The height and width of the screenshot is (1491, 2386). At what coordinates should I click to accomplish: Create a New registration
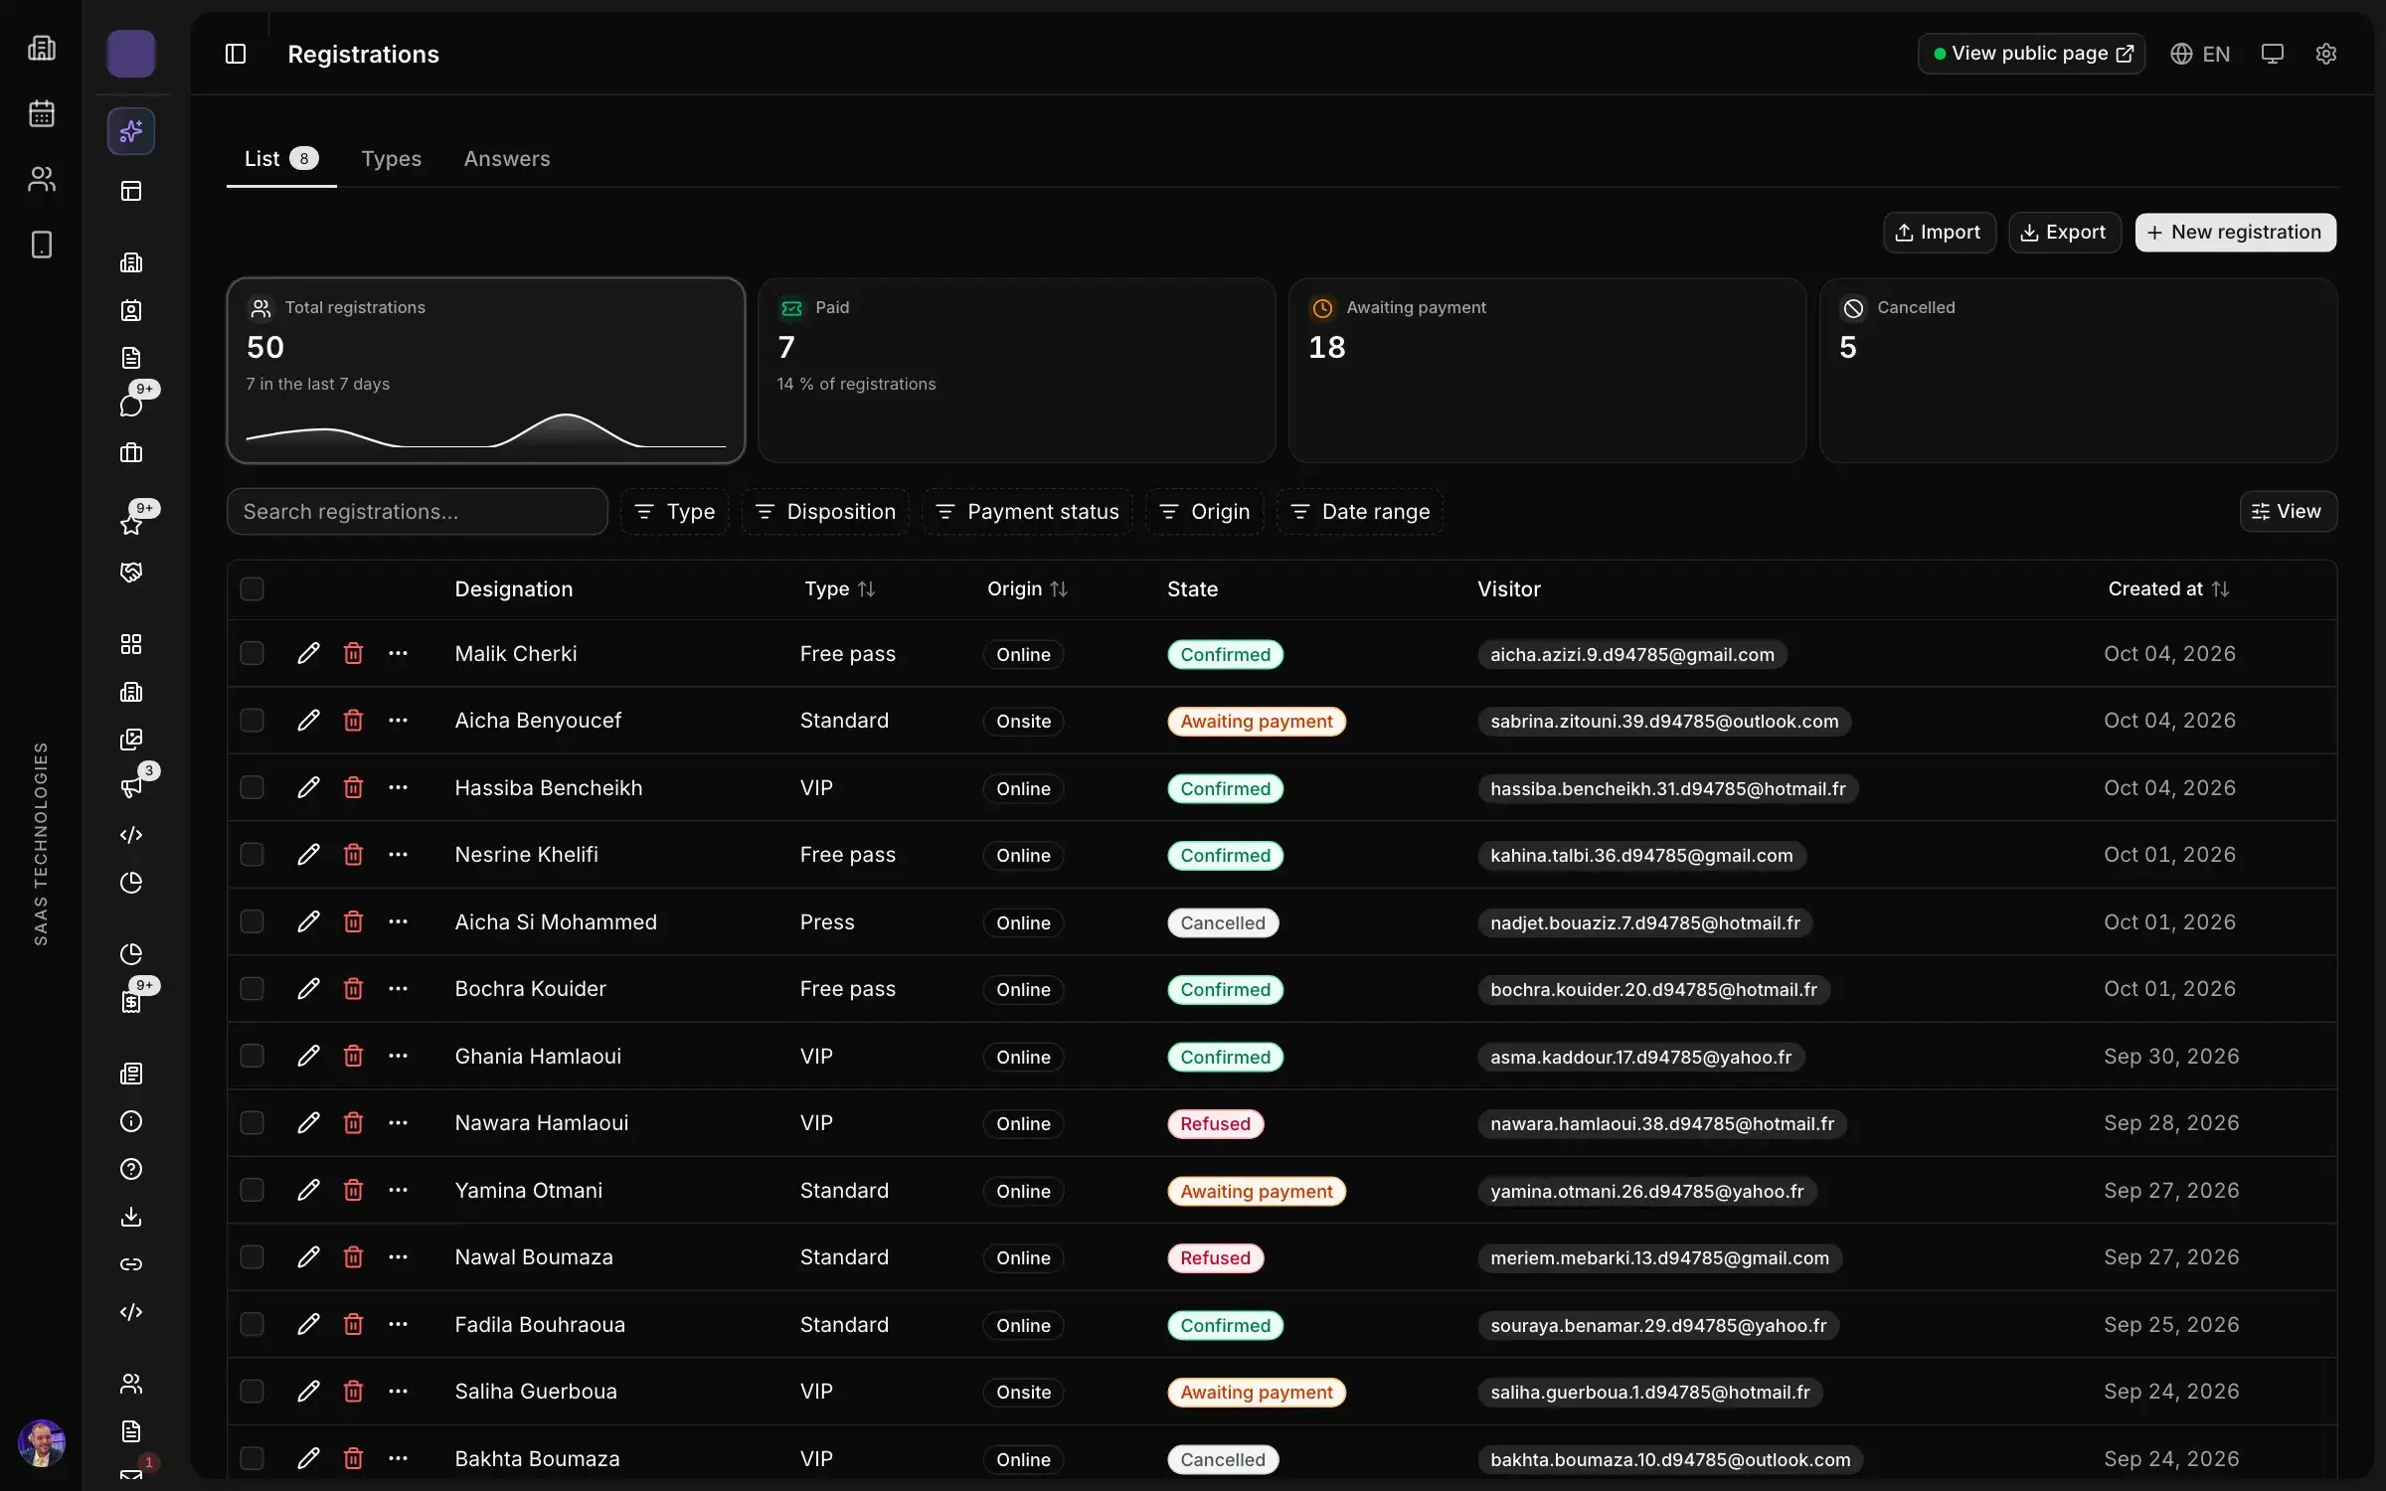coord(2236,233)
